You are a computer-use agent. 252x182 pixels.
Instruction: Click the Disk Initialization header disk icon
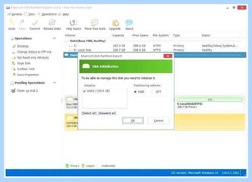[x=86, y=66]
